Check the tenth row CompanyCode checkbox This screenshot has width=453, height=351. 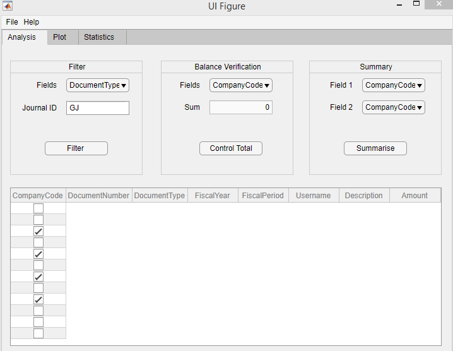(x=38, y=311)
